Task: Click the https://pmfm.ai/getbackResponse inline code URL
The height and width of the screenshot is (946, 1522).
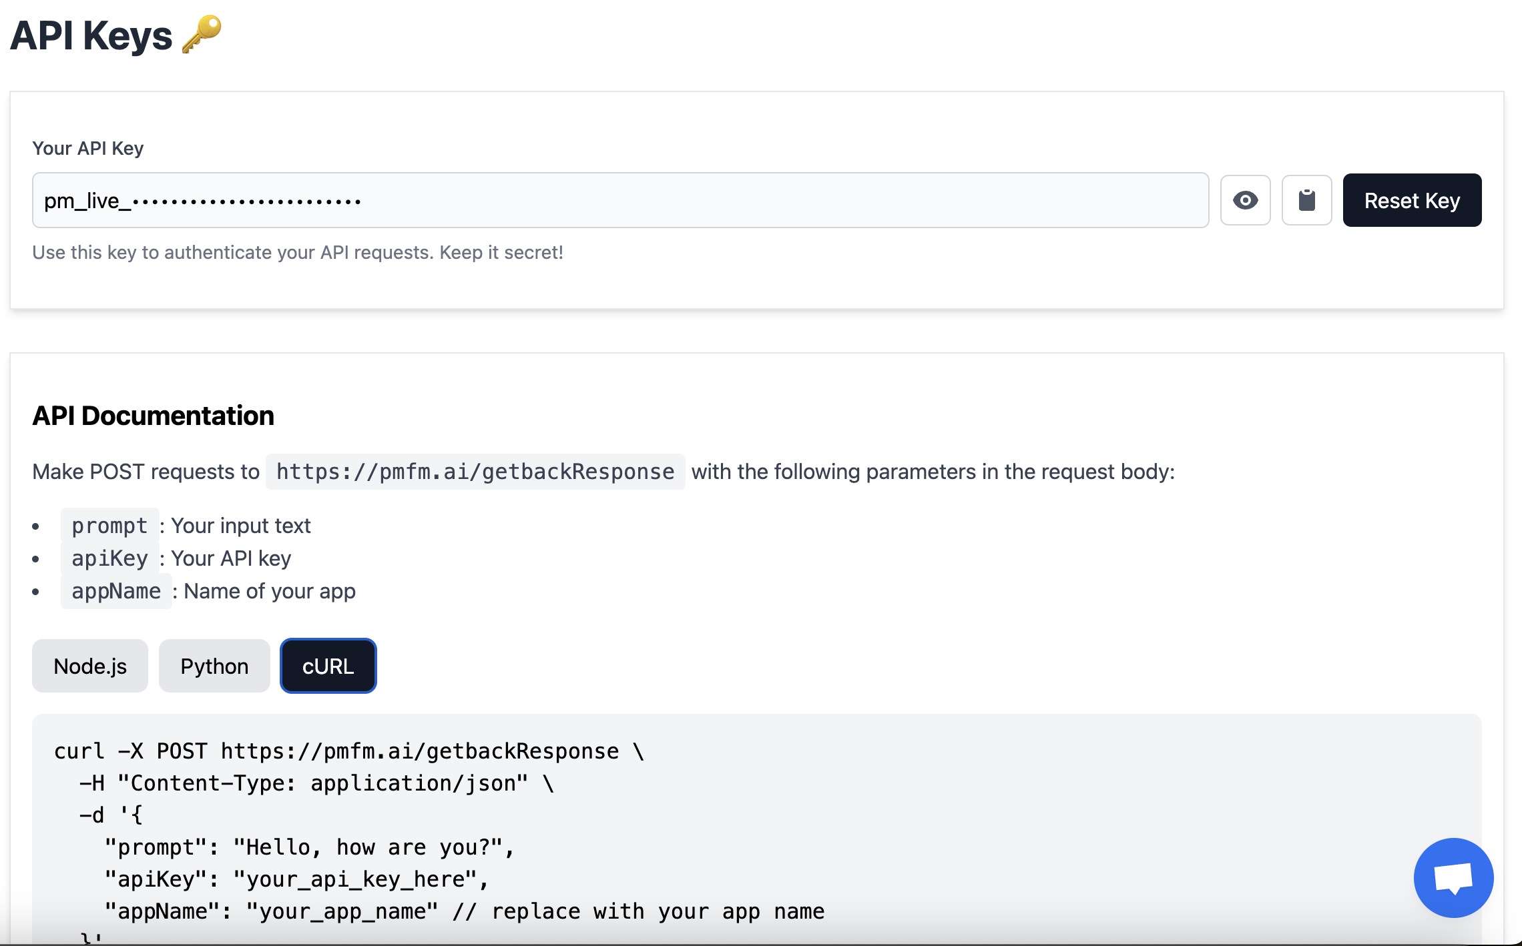Action: 475,472
